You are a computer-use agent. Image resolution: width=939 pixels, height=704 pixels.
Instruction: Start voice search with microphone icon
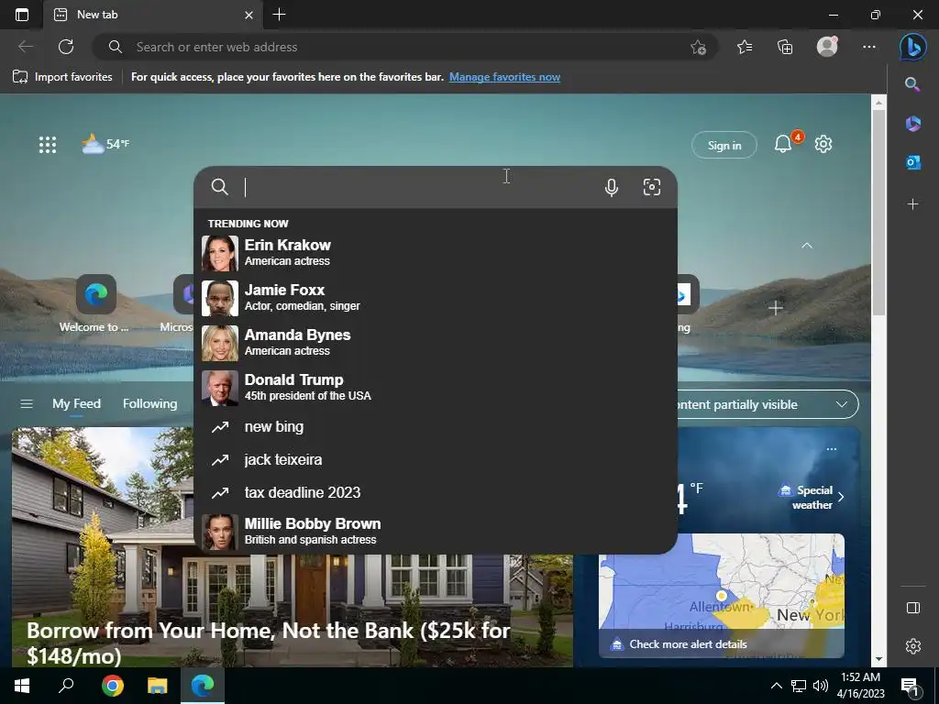(x=611, y=187)
